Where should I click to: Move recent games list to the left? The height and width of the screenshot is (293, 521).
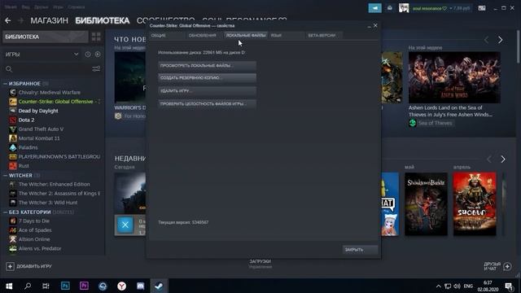click(x=488, y=160)
